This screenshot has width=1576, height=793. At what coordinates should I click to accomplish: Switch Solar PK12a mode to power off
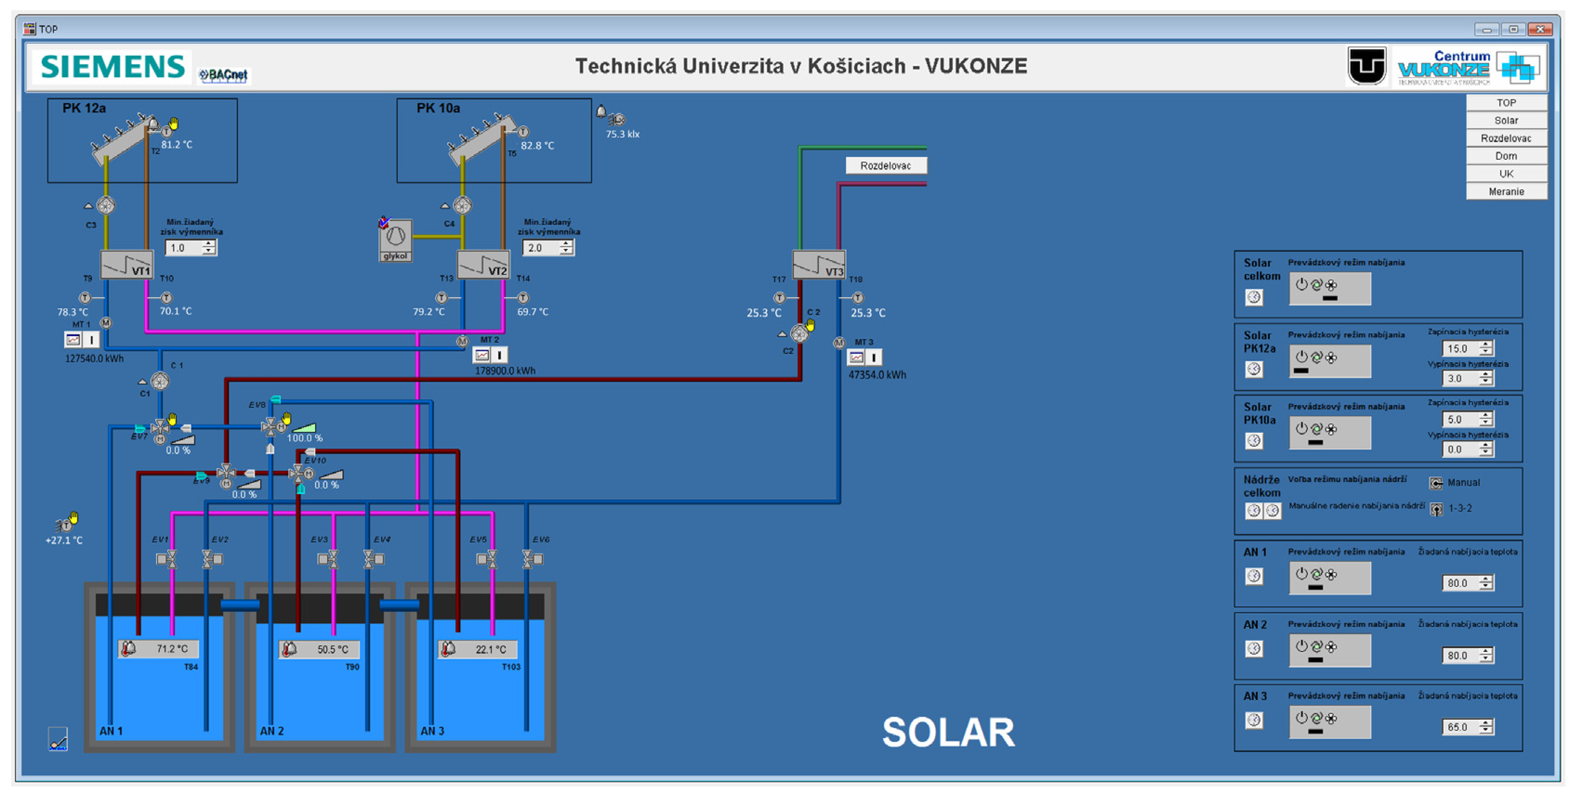[x=1301, y=357]
